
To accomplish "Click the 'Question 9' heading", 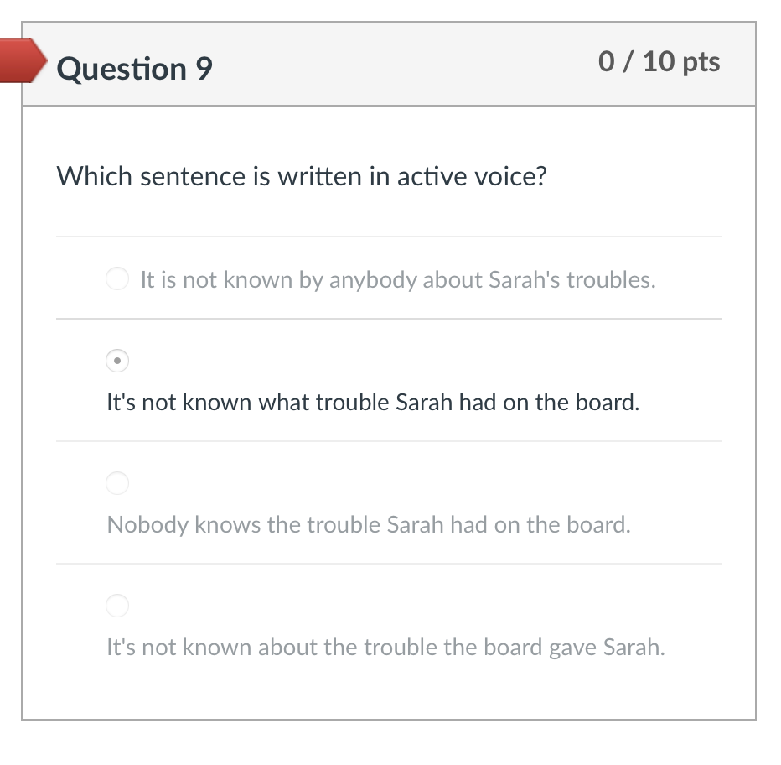I will click(134, 70).
